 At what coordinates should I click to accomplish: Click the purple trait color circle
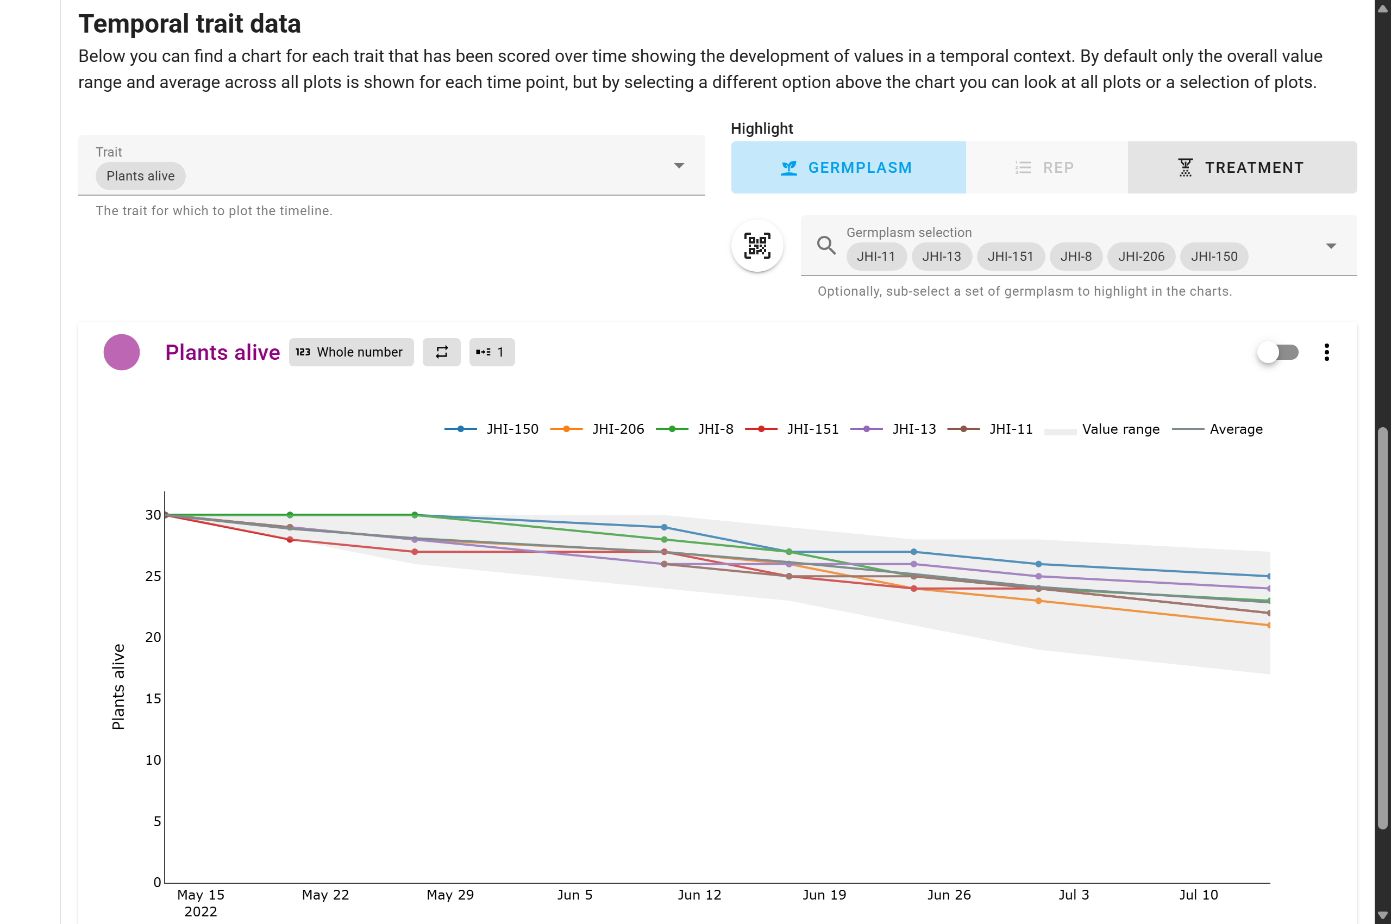[121, 352]
